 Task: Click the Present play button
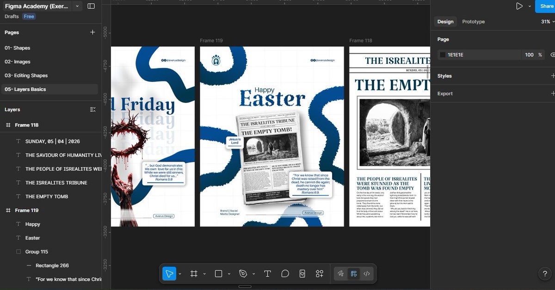tap(519, 6)
